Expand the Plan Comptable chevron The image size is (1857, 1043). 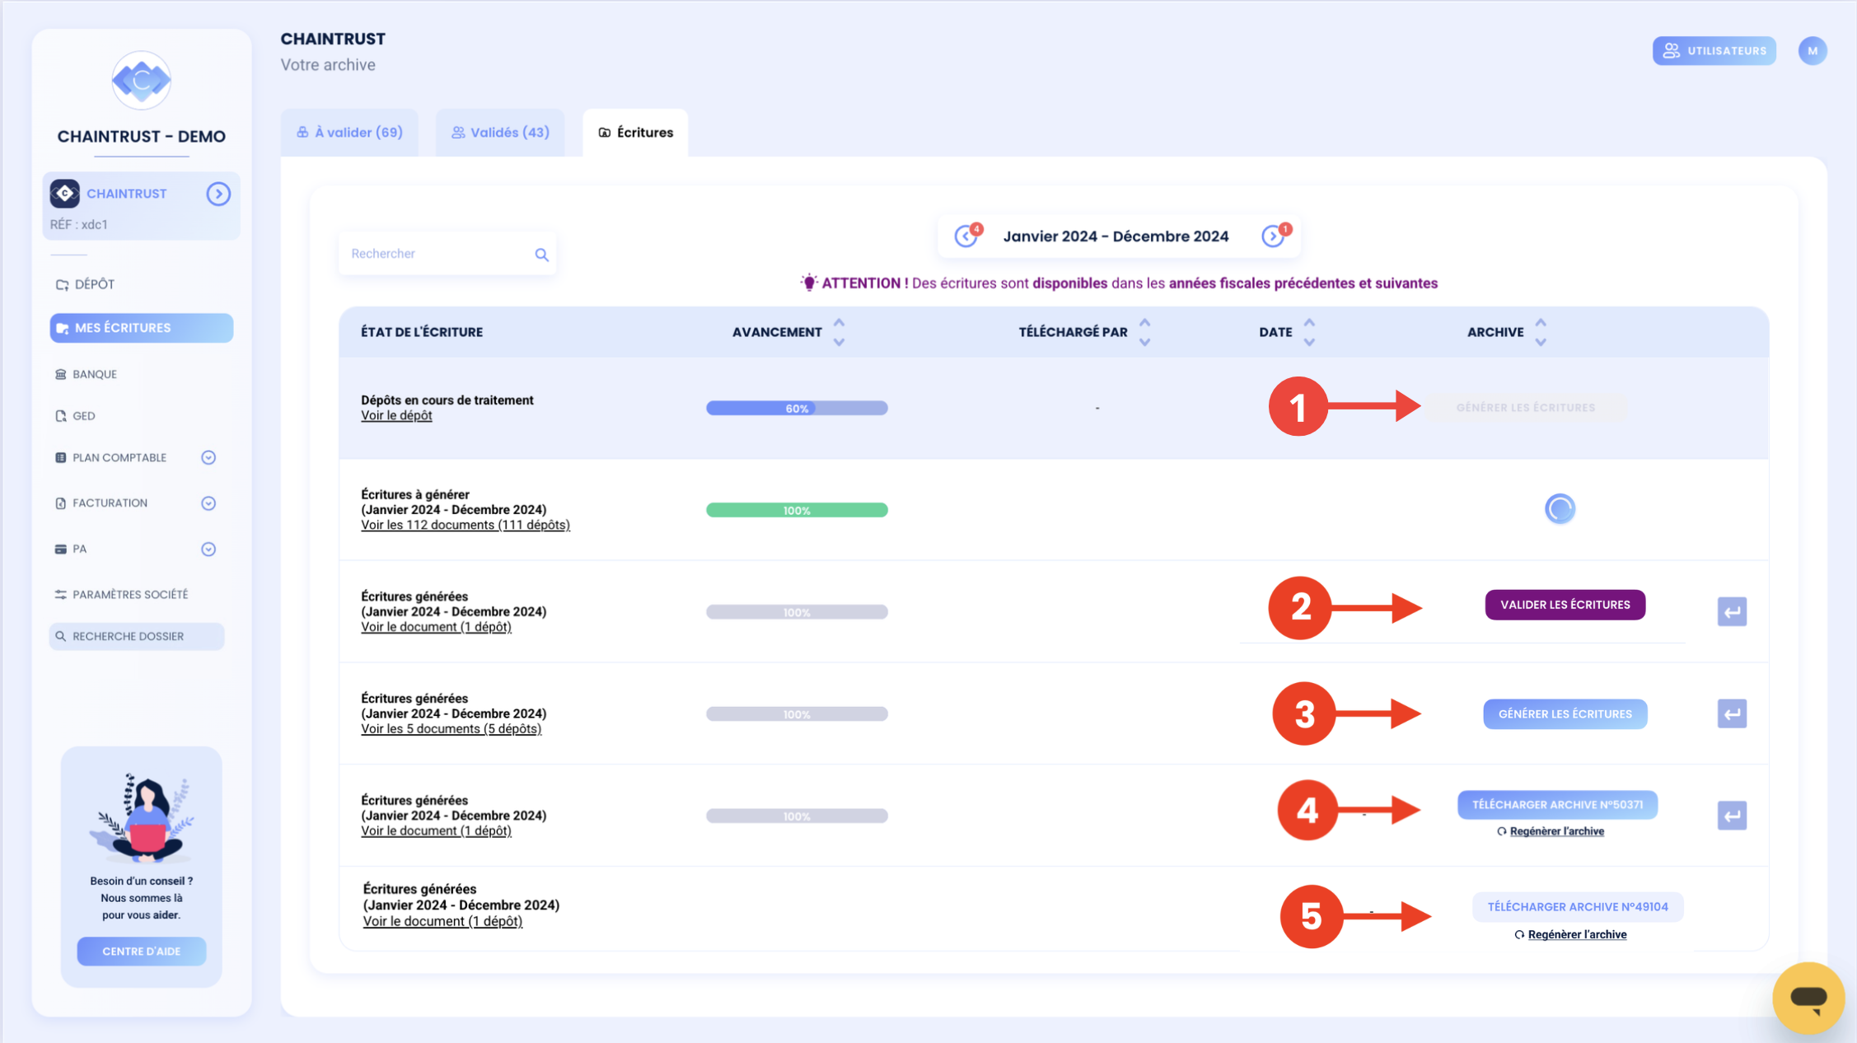pyautogui.click(x=208, y=458)
